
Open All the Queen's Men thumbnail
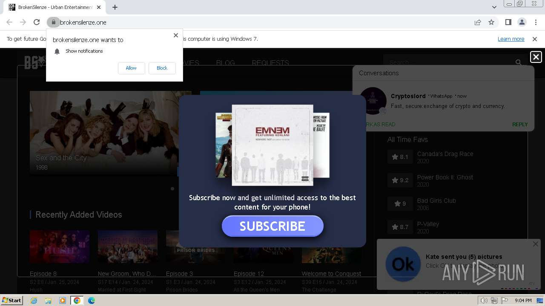(x=263, y=255)
